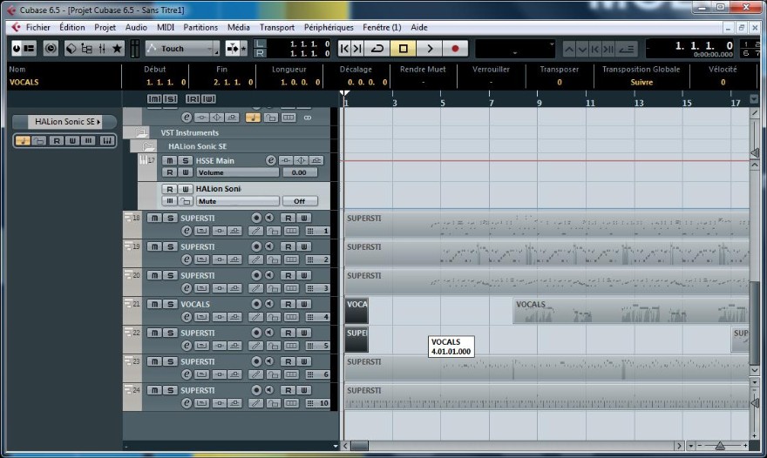This screenshot has width=767, height=458.
Task: Open edit channel settings for track 18
Action: tap(187, 231)
